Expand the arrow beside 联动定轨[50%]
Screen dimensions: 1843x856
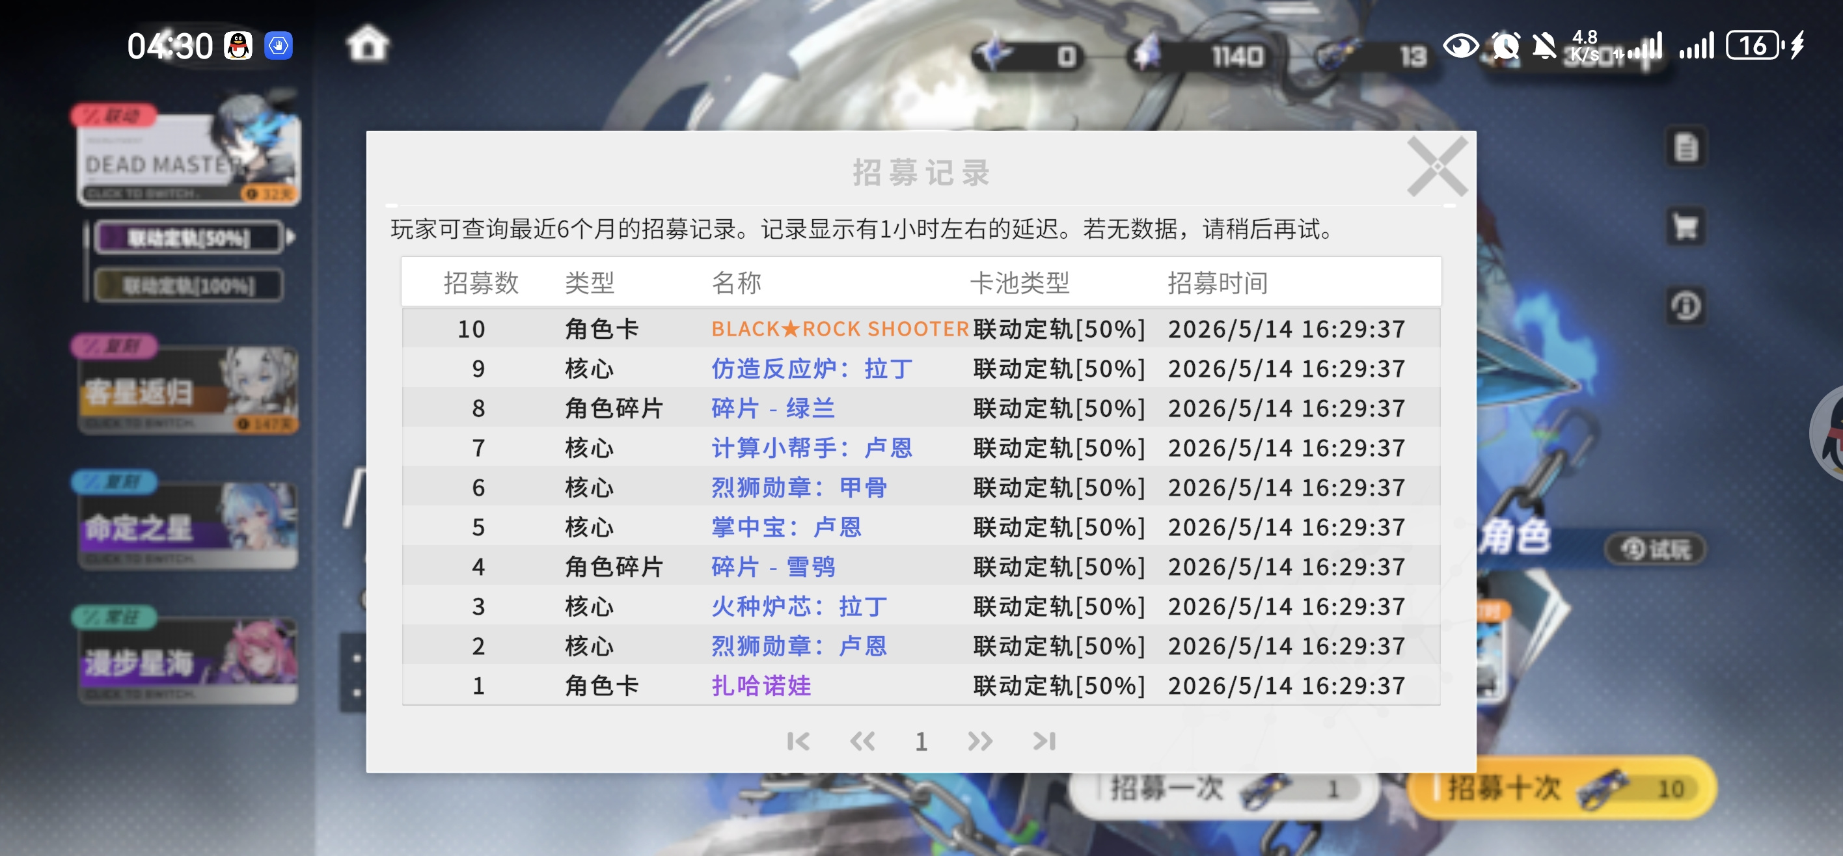(x=290, y=237)
